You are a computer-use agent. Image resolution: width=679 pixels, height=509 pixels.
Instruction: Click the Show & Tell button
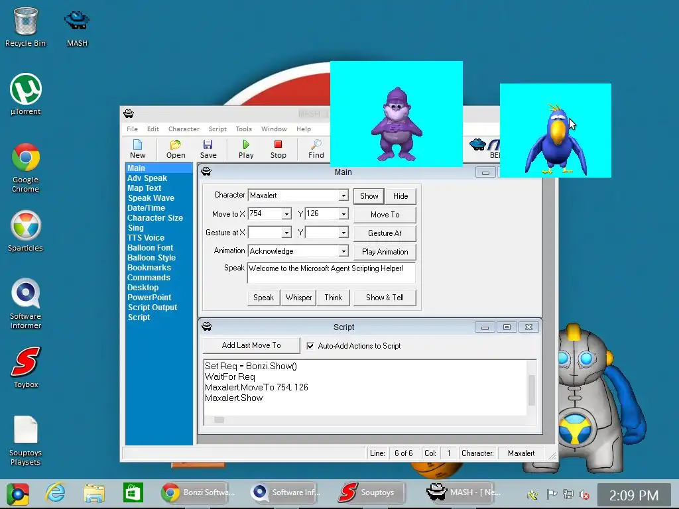[385, 298]
